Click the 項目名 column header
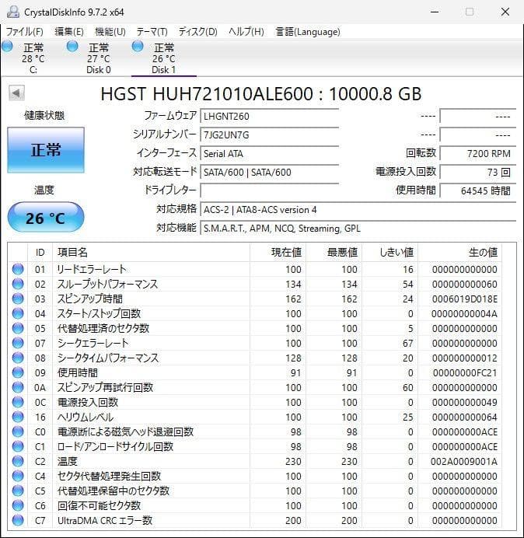This screenshot has height=538, width=524. click(151, 252)
